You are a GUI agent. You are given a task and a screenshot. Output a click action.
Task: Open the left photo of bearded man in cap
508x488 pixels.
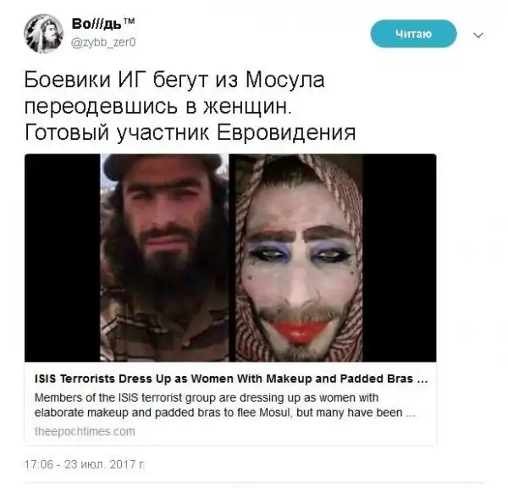pyautogui.click(x=164, y=258)
